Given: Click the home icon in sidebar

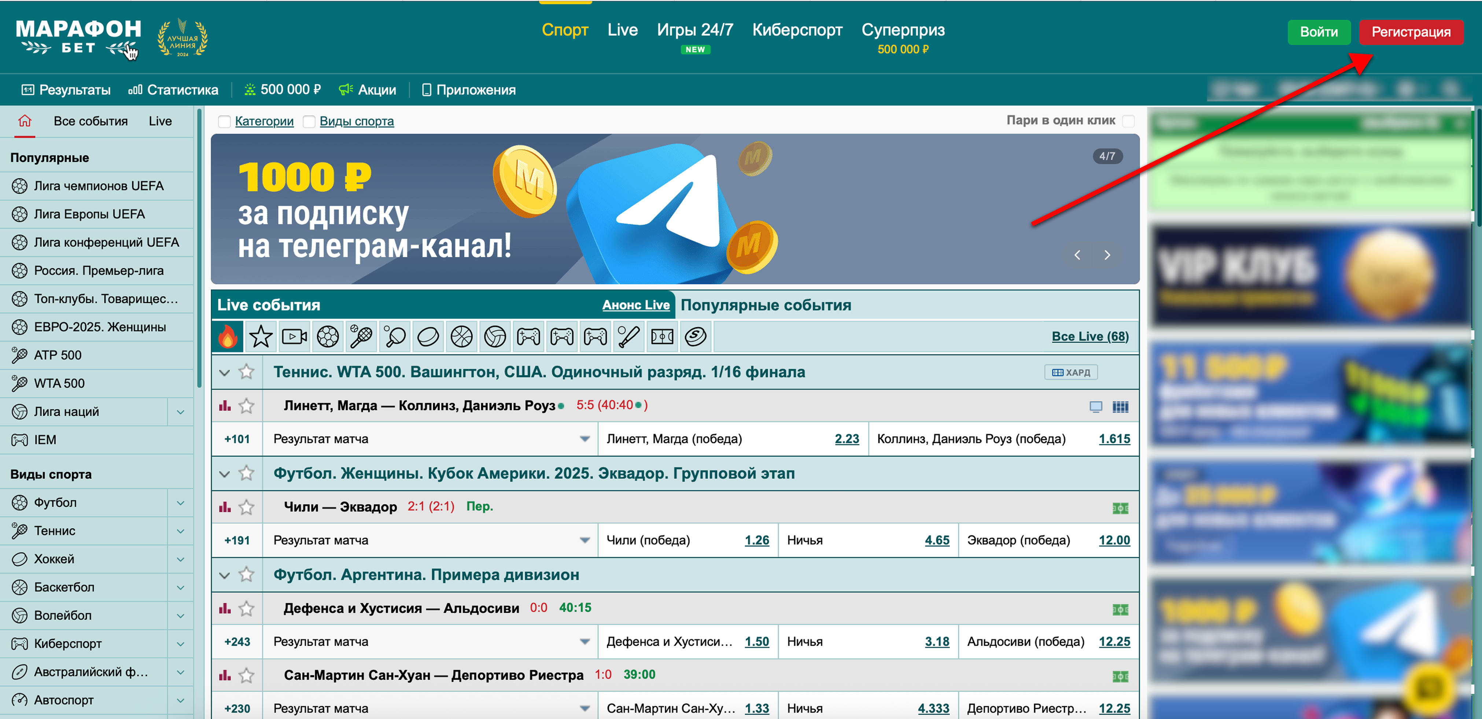Looking at the screenshot, I should pyautogui.click(x=24, y=121).
